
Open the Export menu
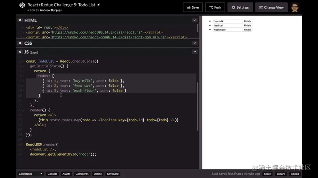point(281,174)
